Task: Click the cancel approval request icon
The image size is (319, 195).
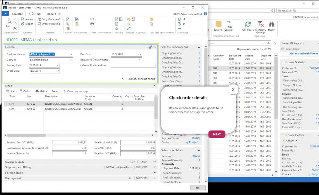Action: pyautogui.click(x=129, y=24)
